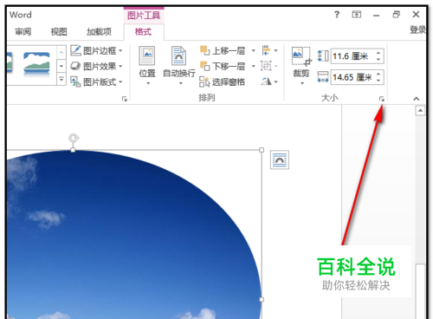This screenshot has width=433, height=319.
Task: Decrease picture height with down spinner
Action: pyautogui.click(x=378, y=59)
